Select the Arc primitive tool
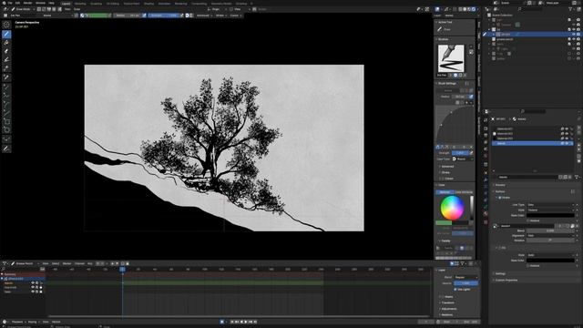Screen dimensions: 583x328 pyautogui.click(x=6, y=105)
